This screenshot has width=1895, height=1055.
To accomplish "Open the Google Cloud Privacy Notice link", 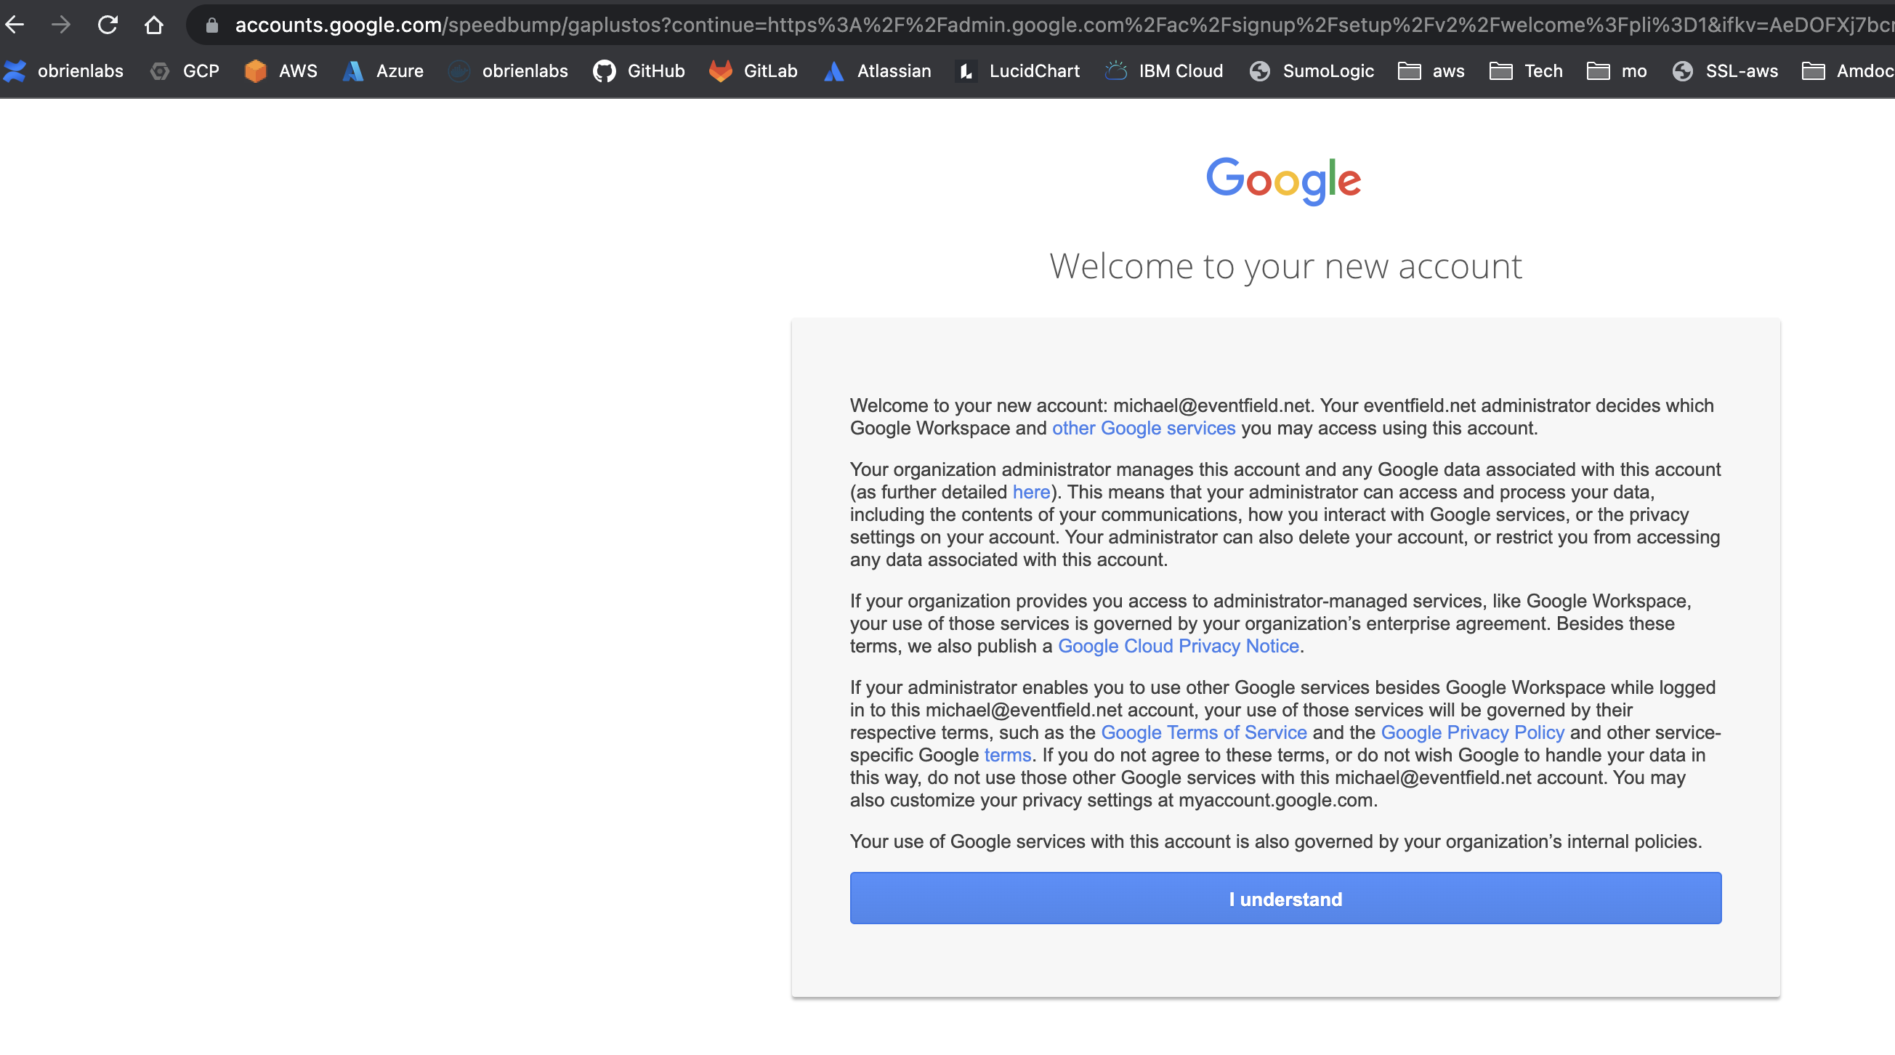I will [1177, 646].
